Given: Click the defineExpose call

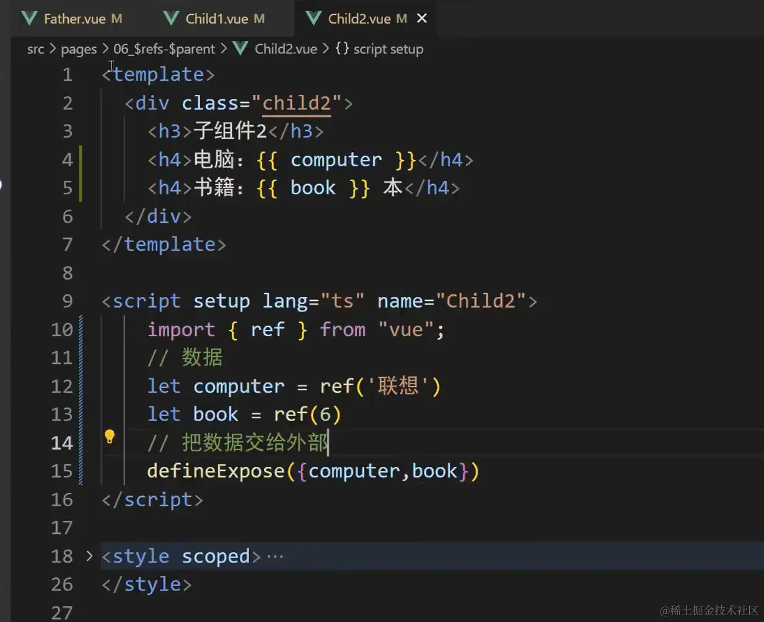Looking at the screenshot, I should [313, 471].
